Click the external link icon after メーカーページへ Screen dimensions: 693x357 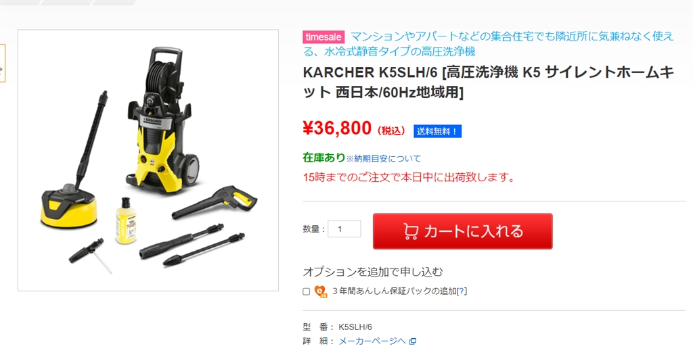[x=412, y=341]
